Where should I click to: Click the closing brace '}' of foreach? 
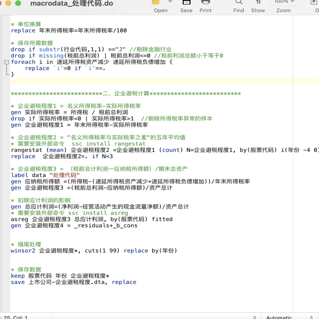pos(12,74)
